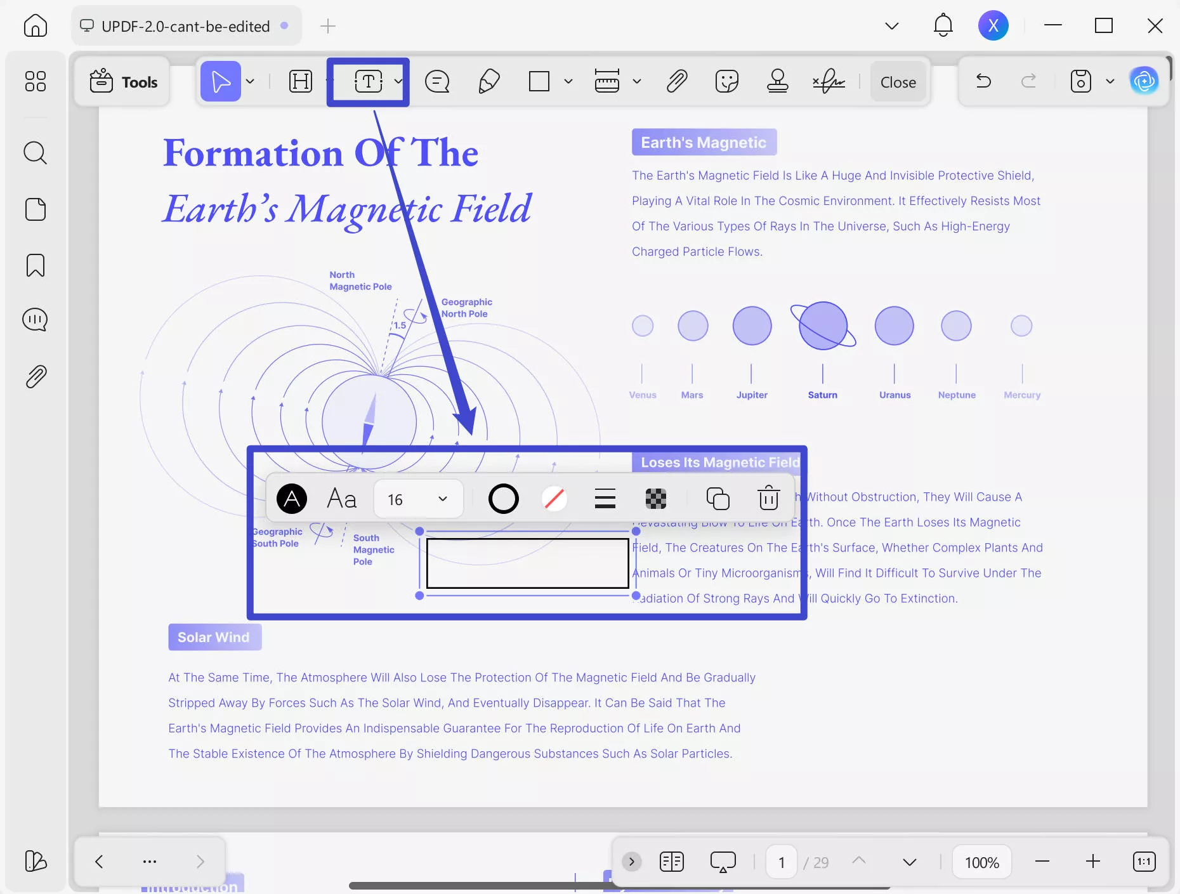The height and width of the screenshot is (894, 1180).
Task: Open the save button dropdown chevron
Action: [x=1110, y=81]
